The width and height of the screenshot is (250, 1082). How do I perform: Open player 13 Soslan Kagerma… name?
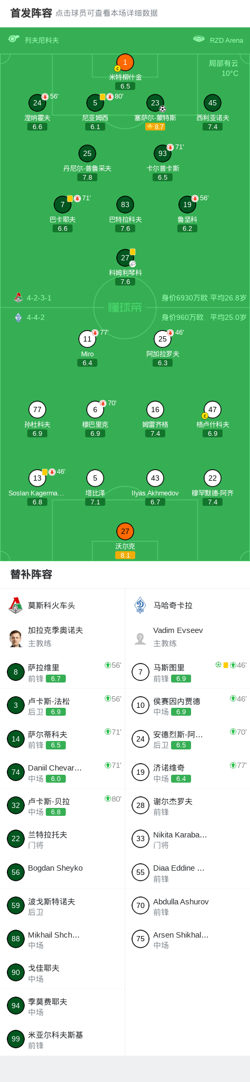point(36,493)
